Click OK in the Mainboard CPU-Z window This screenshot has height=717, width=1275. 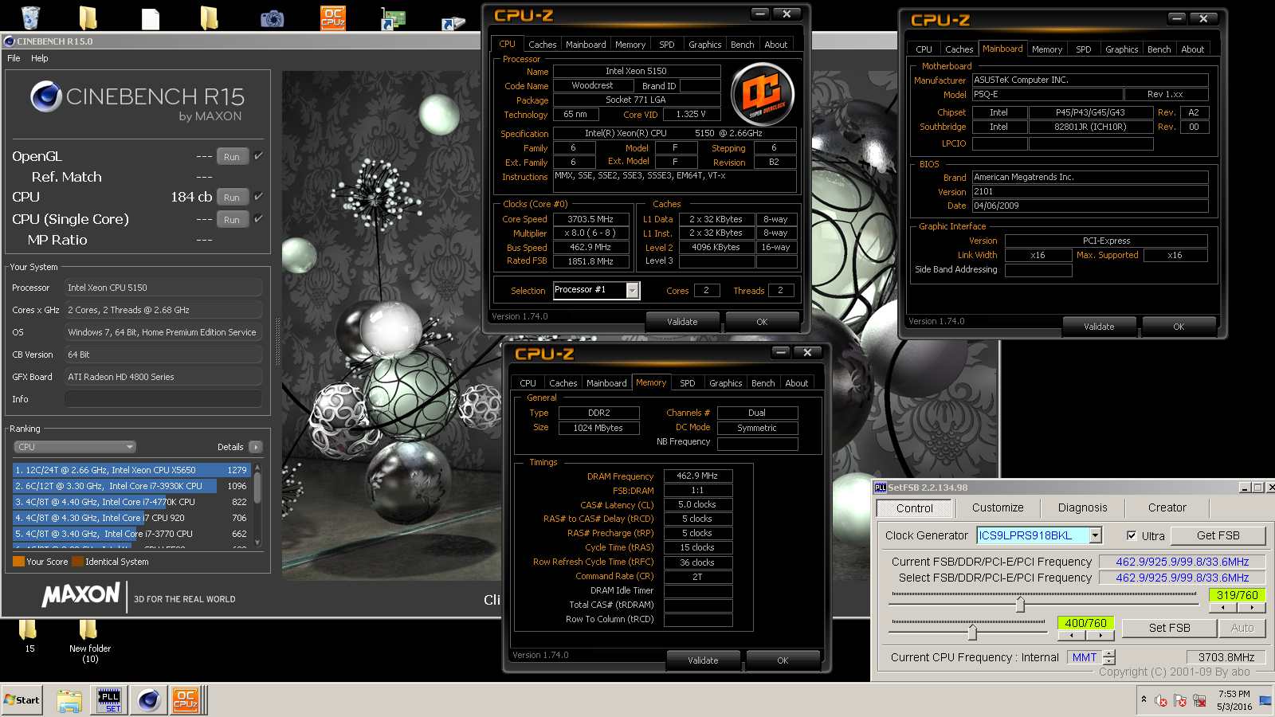point(1179,327)
